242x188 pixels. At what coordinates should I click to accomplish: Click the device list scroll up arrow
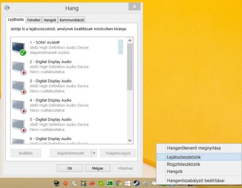coord(130,40)
